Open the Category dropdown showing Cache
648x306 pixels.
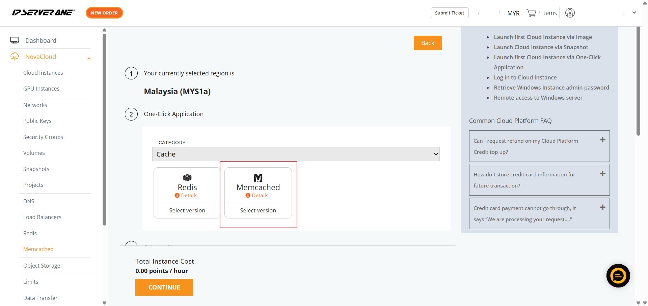296,154
